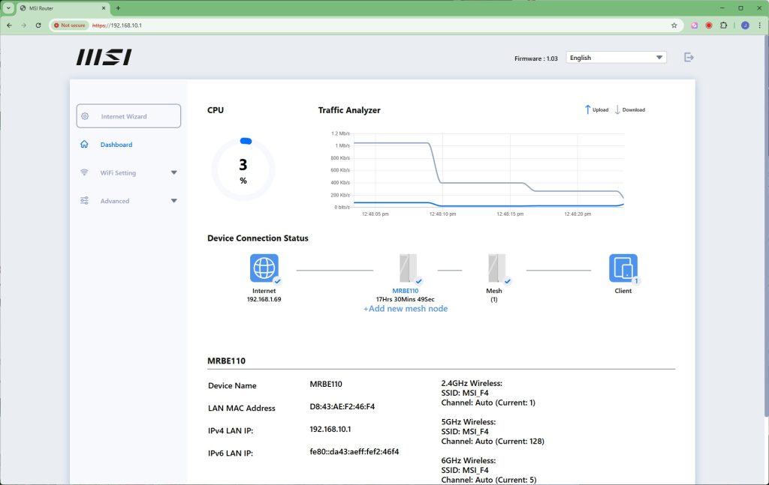Toggle the Upload series in chart legend
769x485 pixels.
tap(596, 109)
